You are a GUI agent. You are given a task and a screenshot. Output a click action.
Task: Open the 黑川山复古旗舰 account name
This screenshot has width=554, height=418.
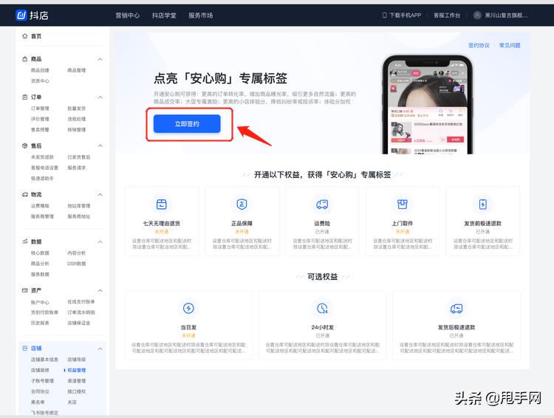pyautogui.click(x=506, y=16)
